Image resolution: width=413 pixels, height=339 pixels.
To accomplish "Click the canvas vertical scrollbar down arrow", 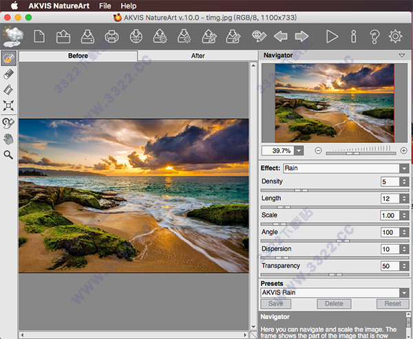I will [x=253, y=327].
